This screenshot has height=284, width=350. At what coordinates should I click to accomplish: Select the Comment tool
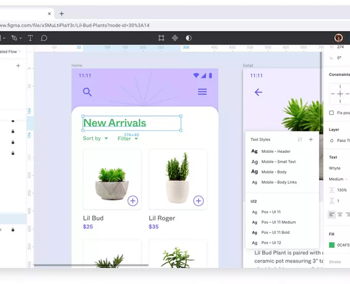point(44,38)
